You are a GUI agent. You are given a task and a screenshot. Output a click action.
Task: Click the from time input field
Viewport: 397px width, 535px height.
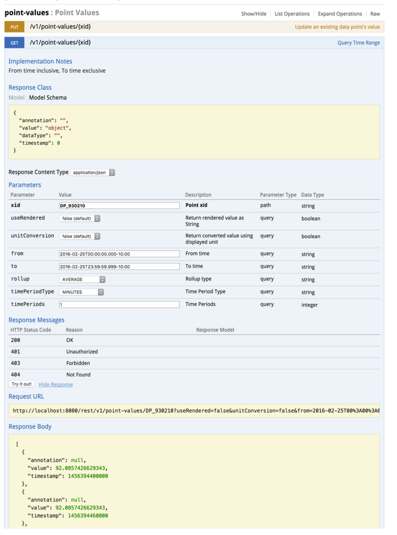coord(119,254)
